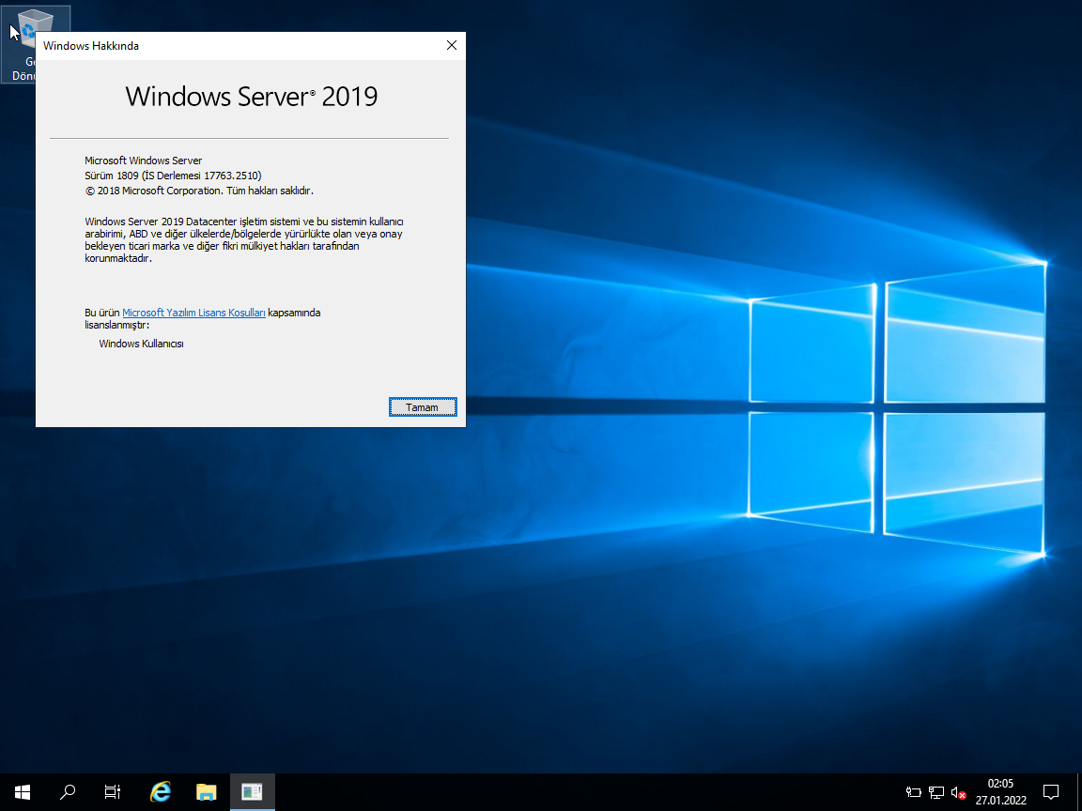Click the taskbar clock showing 02:05
The width and height of the screenshot is (1082, 811).
[1000, 791]
